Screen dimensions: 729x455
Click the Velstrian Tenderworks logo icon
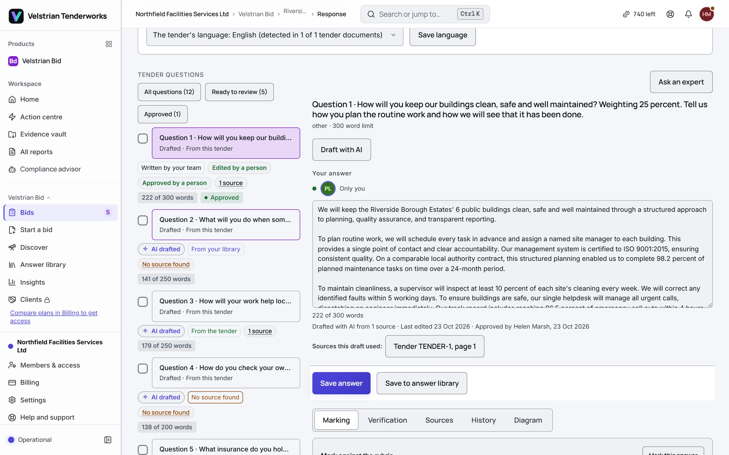coord(16,16)
